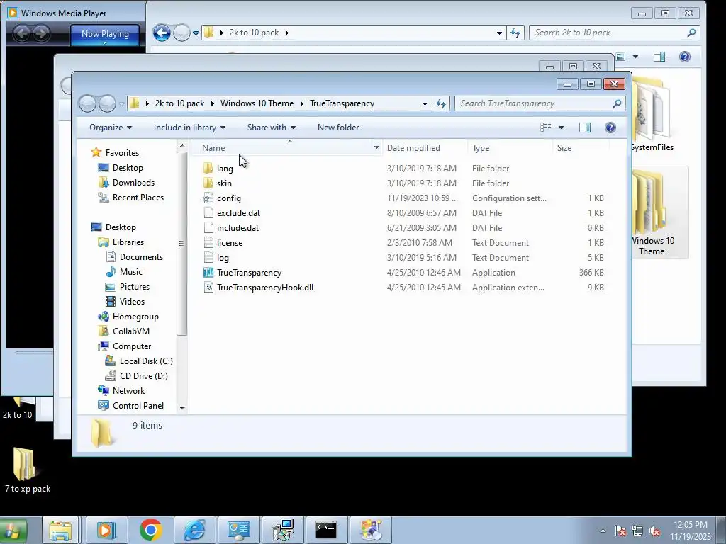Open the lang folder
726x544 pixels.
(225, 169)
